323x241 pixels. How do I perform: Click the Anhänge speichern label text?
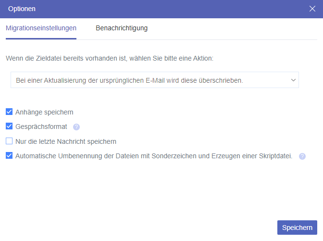[44, 112]
